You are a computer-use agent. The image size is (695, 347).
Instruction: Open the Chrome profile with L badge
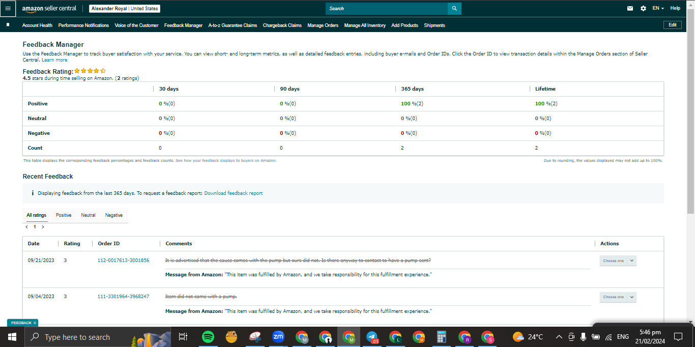[x=395, y=337]
